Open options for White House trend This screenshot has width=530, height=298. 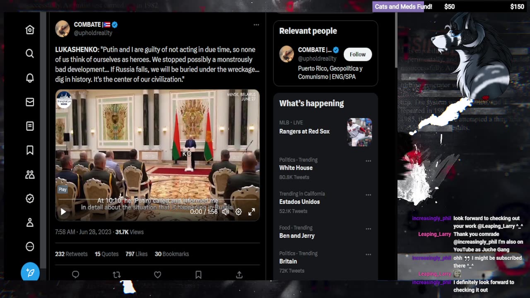[368, 161]
